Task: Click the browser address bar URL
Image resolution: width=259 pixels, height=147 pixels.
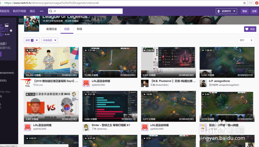Action: click(x=52, y=3)
